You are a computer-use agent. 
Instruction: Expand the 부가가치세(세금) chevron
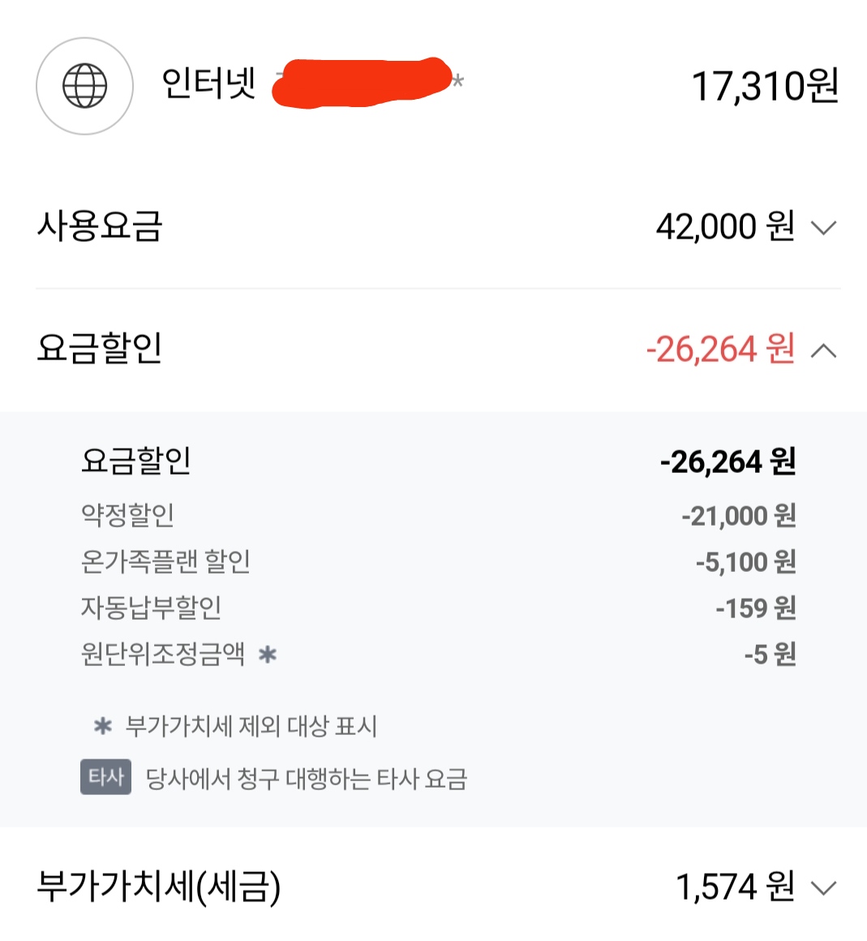click(823, 888)
